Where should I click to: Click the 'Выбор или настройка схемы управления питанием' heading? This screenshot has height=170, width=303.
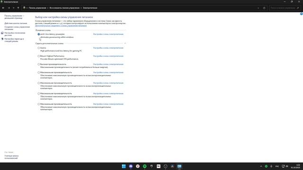pos(64,17)
